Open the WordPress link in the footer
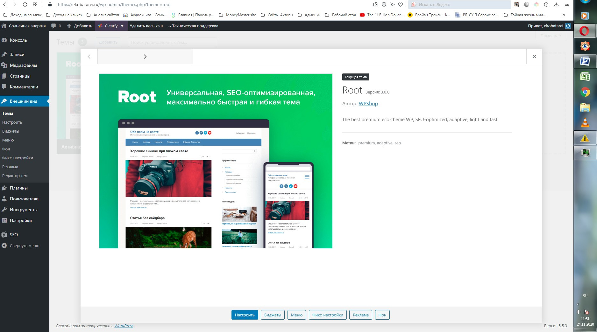597x332 pixels. pyautogui.click(x=124, y=326)
